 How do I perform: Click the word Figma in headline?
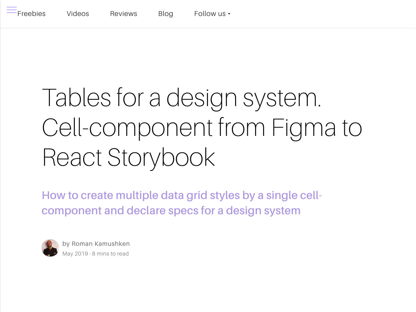coord(303,128)
